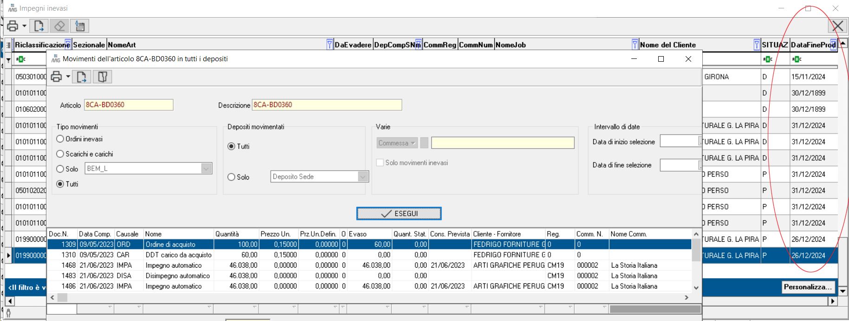Open the BEM_L combo box
The height and width of the screenshot is (321, 849).
(149, 168)
